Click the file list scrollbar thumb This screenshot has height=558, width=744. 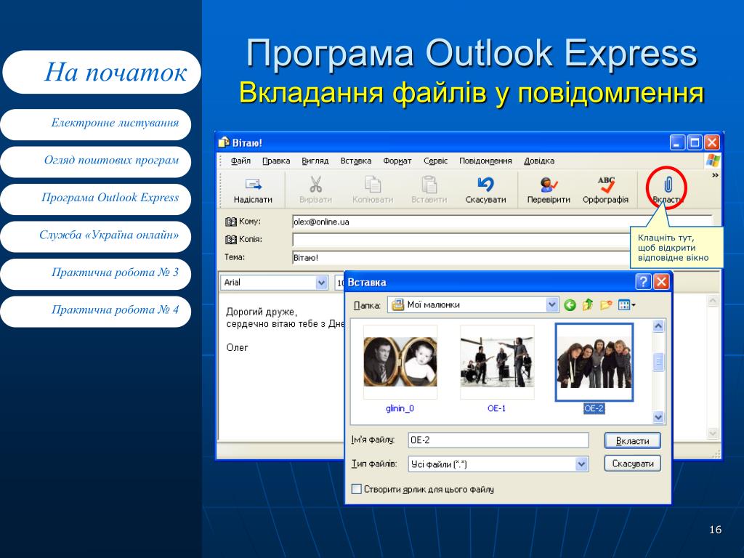(x=658, y=362)
